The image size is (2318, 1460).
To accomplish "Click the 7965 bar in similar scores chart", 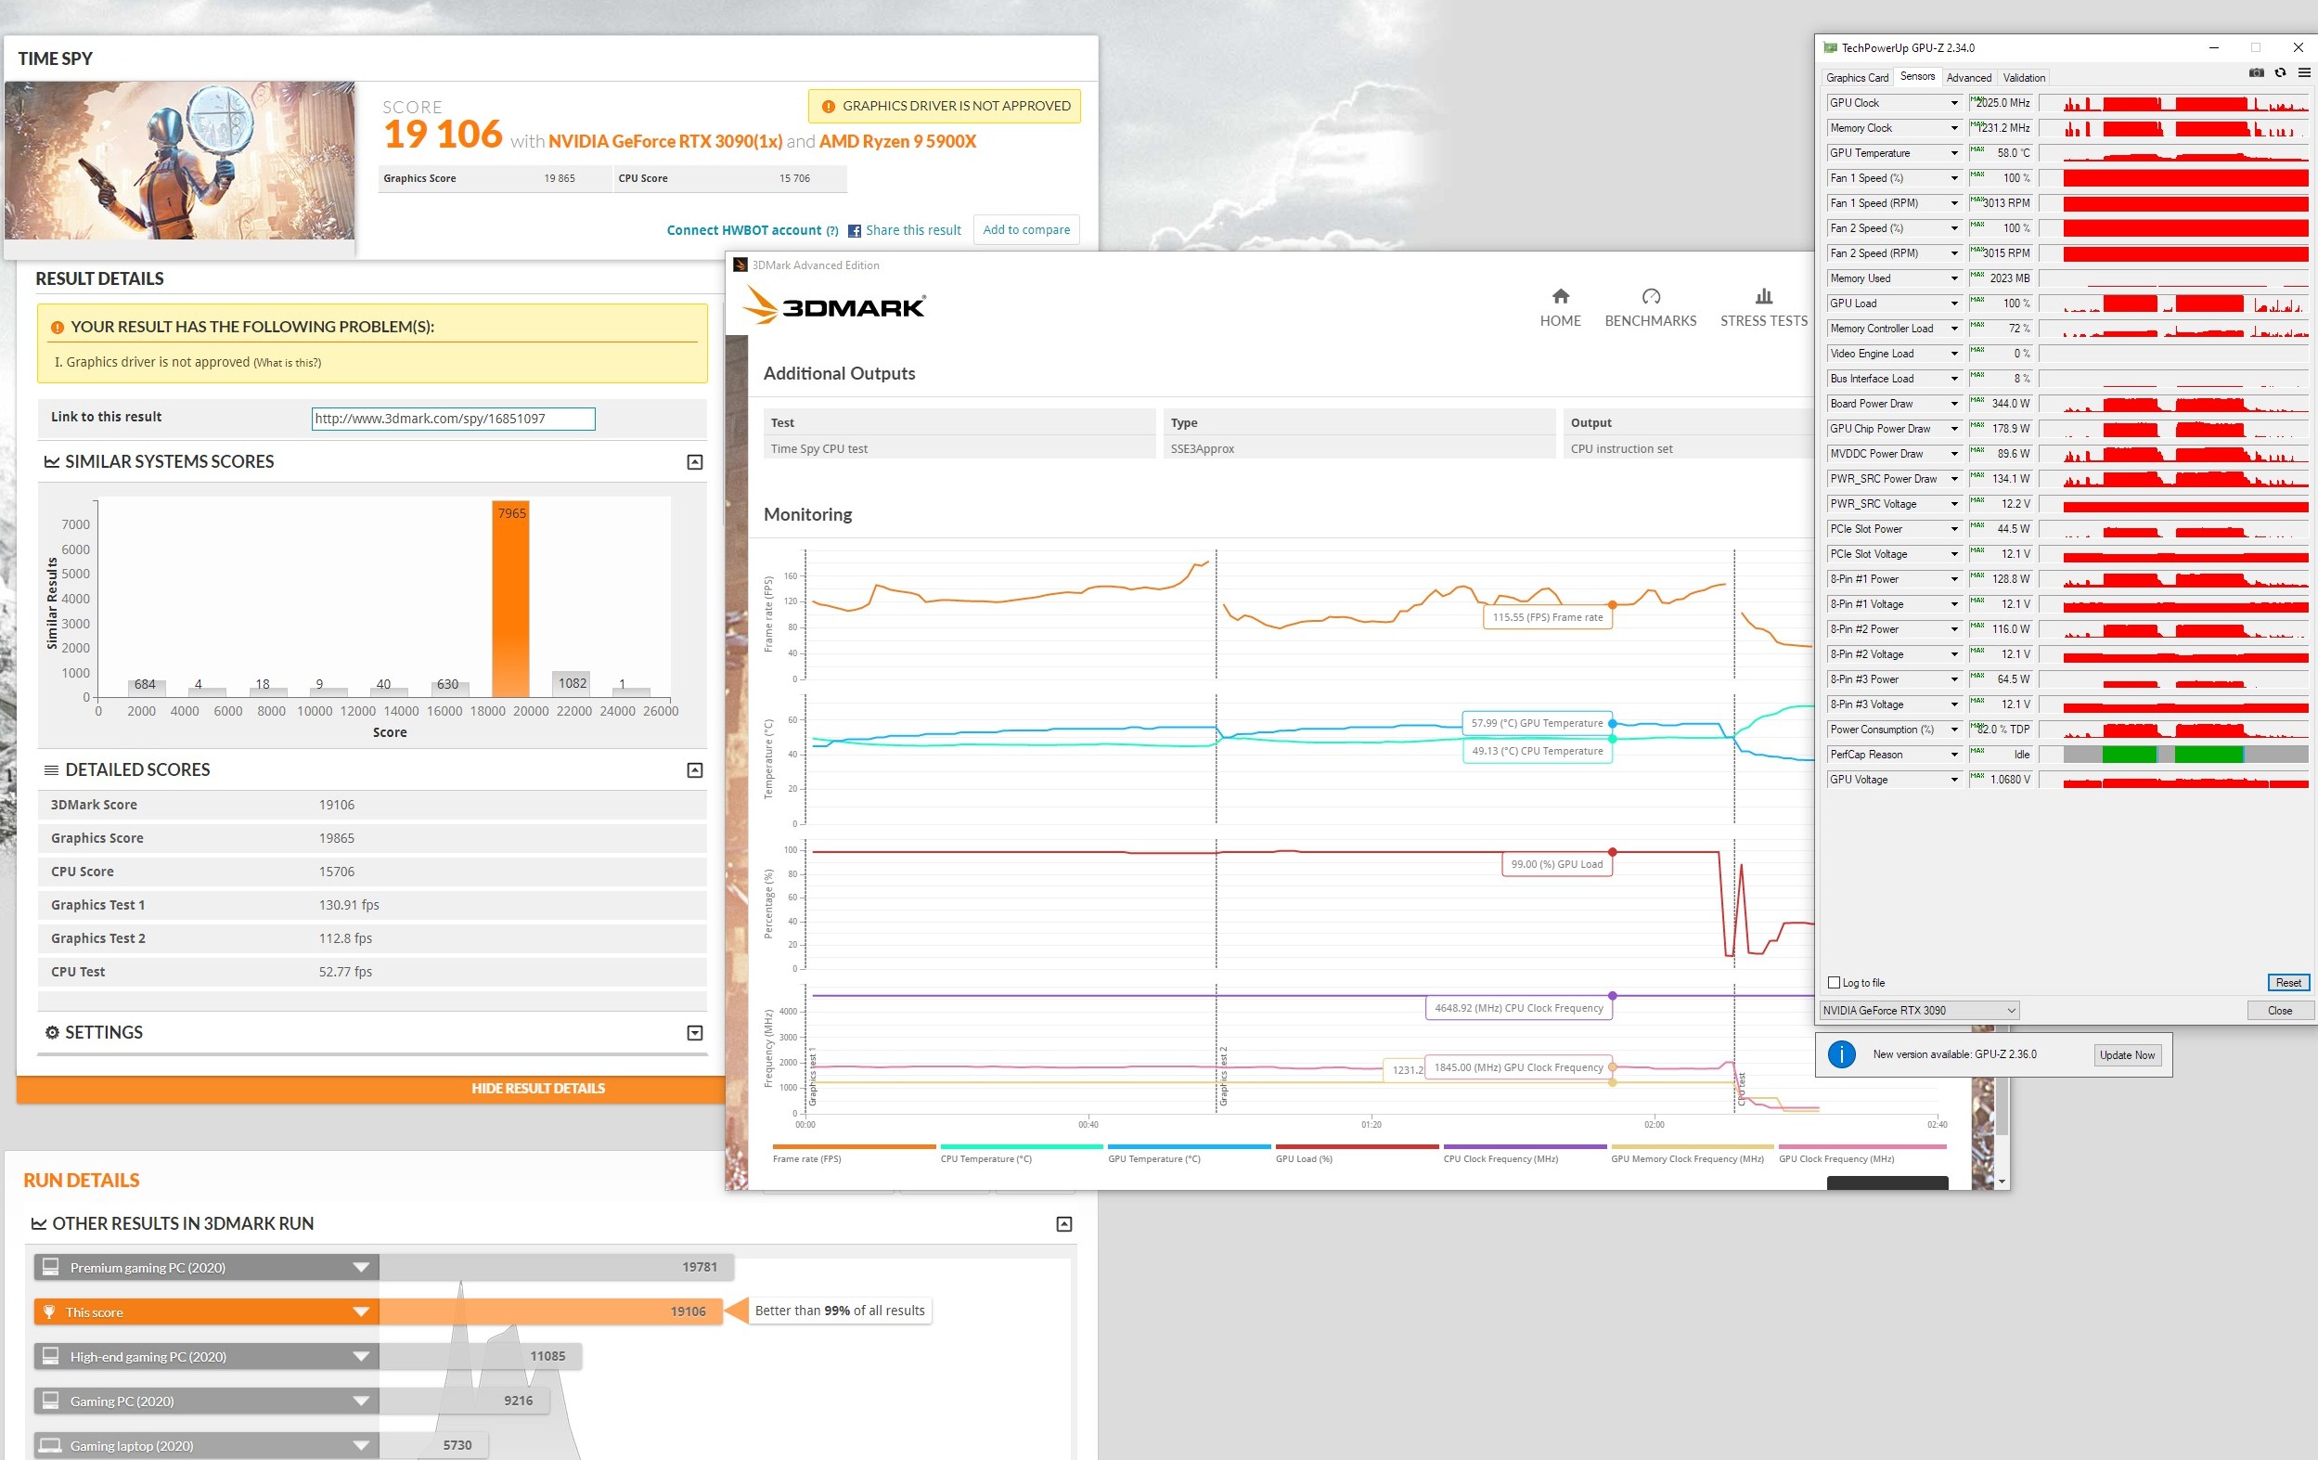I will (x=510, y=598).
